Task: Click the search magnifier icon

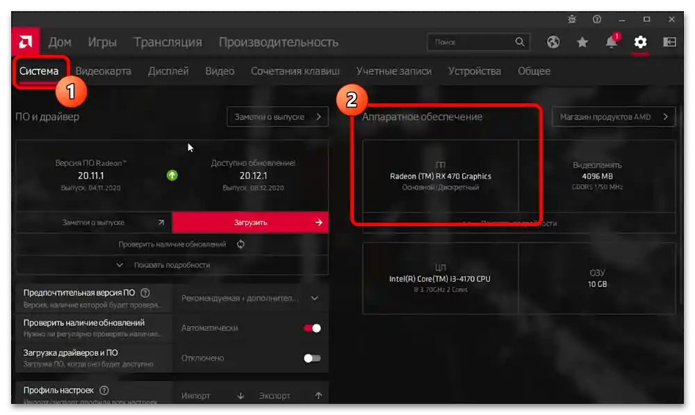Action: tap(519, 42)
